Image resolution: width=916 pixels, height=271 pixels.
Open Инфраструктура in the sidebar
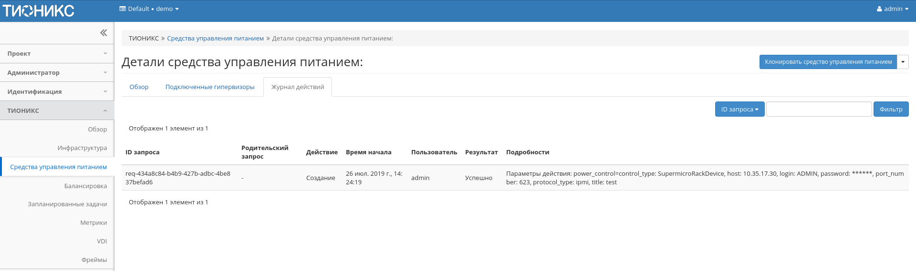(x=82, y=148)
